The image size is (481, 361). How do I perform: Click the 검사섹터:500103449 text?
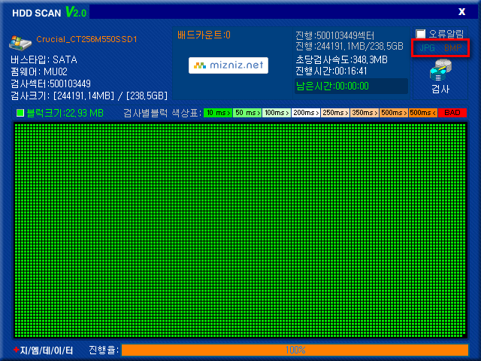click(50, 83)
